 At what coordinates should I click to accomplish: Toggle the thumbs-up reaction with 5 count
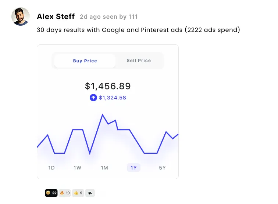78,193
